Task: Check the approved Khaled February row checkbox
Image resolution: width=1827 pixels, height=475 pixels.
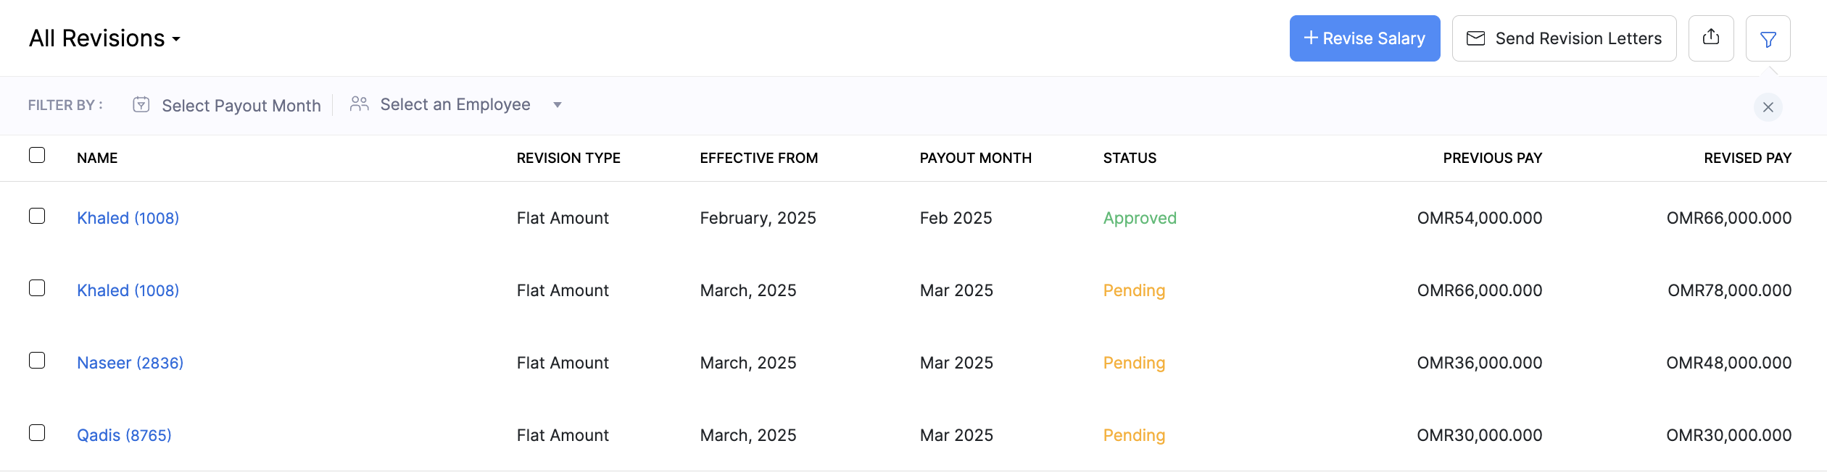Action: [37, 216]
